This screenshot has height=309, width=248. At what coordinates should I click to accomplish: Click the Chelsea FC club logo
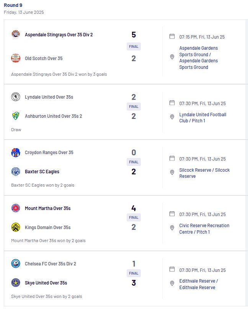[x=16, y=263]
